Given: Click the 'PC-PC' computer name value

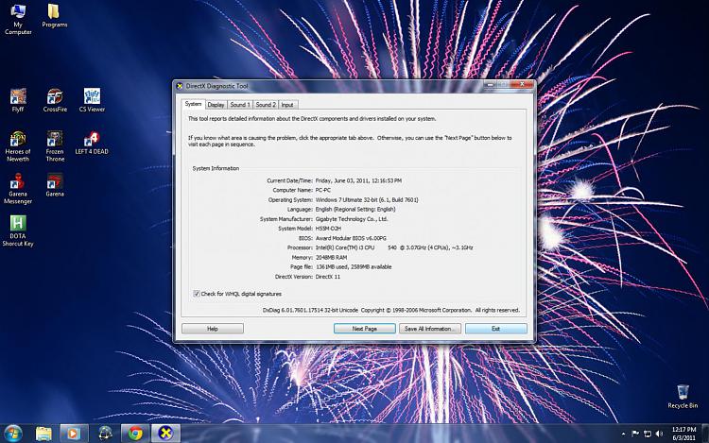Looking at the screenshot, I should (x=323, y=190).
